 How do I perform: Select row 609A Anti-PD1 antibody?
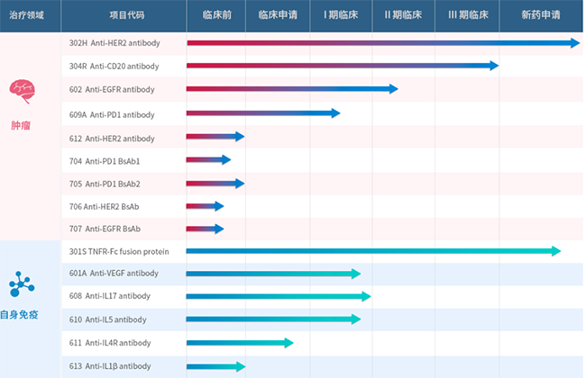pos(322,114)
